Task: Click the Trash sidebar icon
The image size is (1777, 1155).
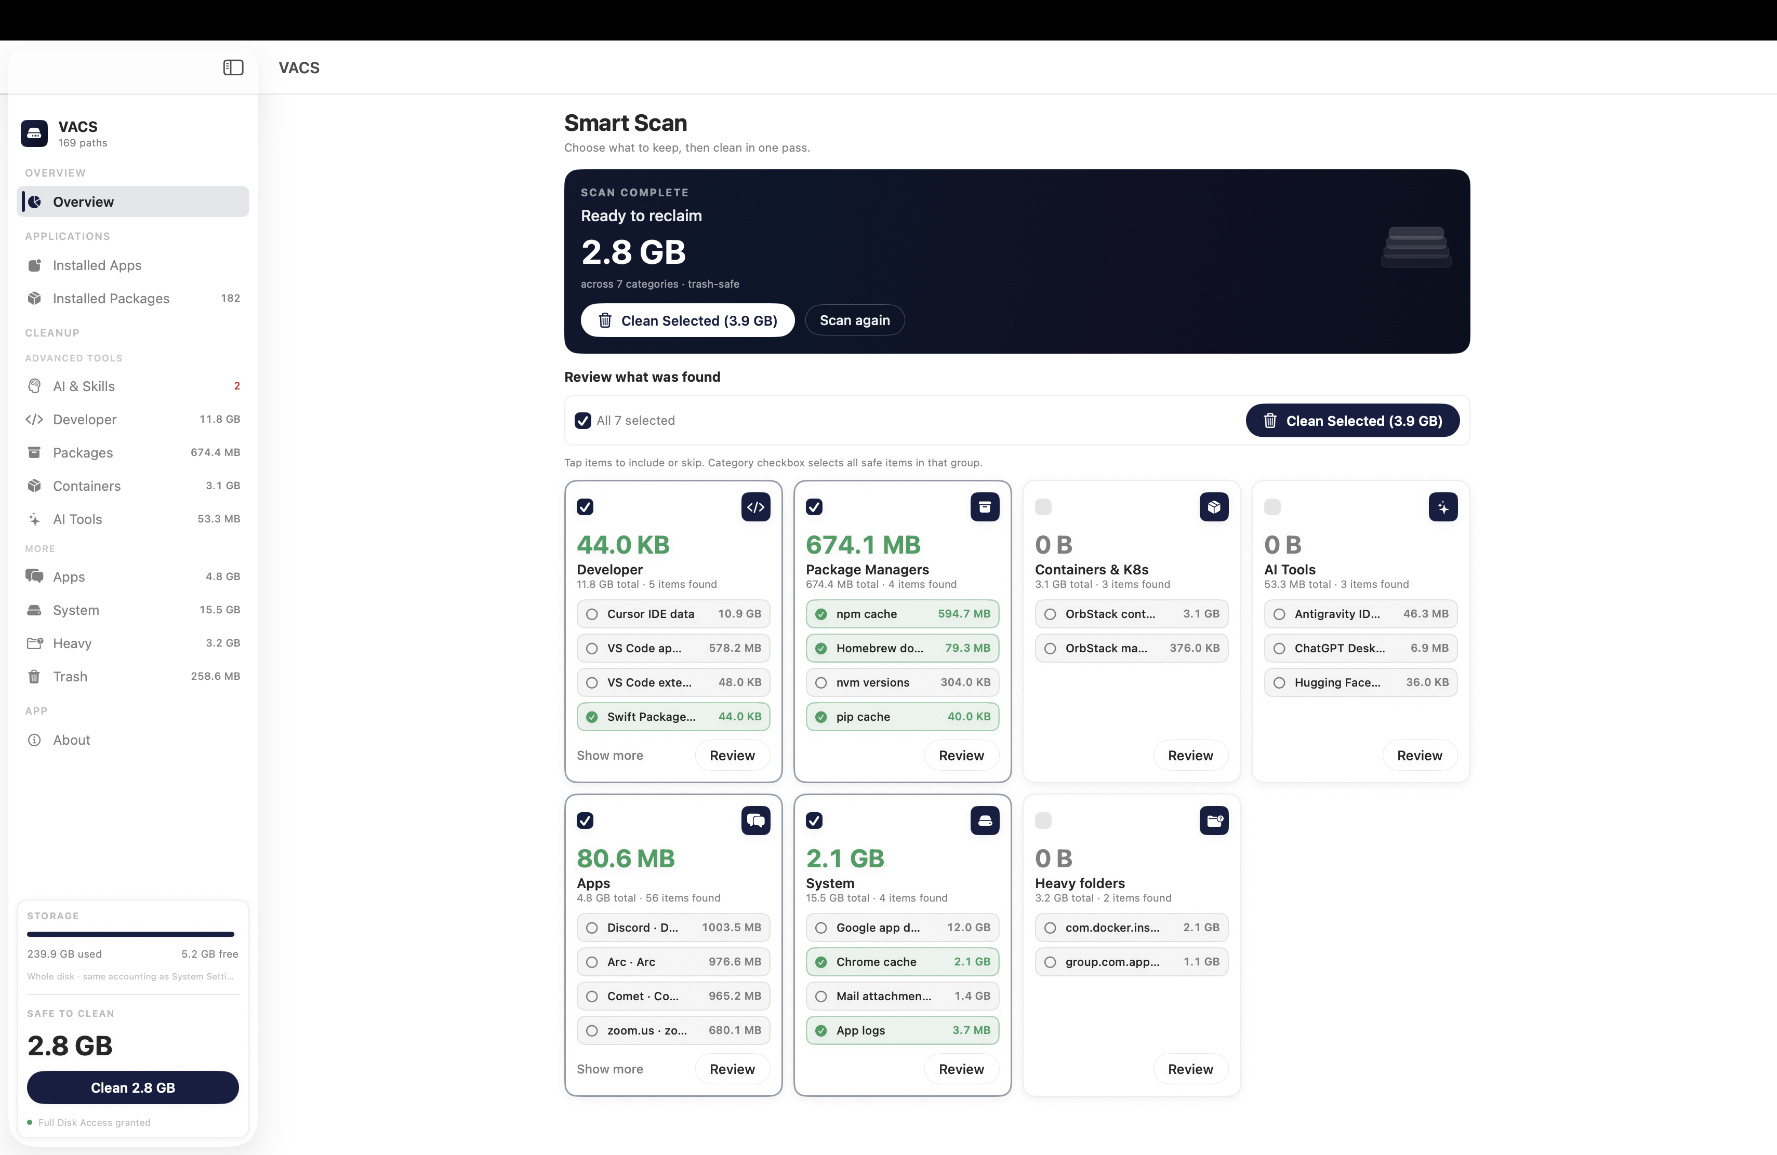Action: tap(34, 677)
